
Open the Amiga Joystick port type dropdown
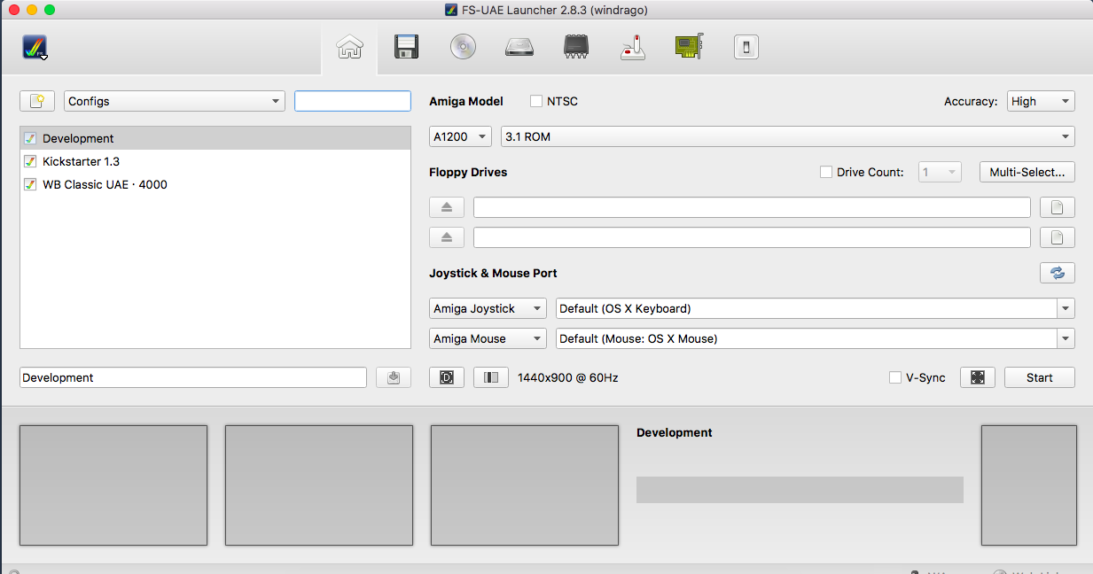[488, 308]
